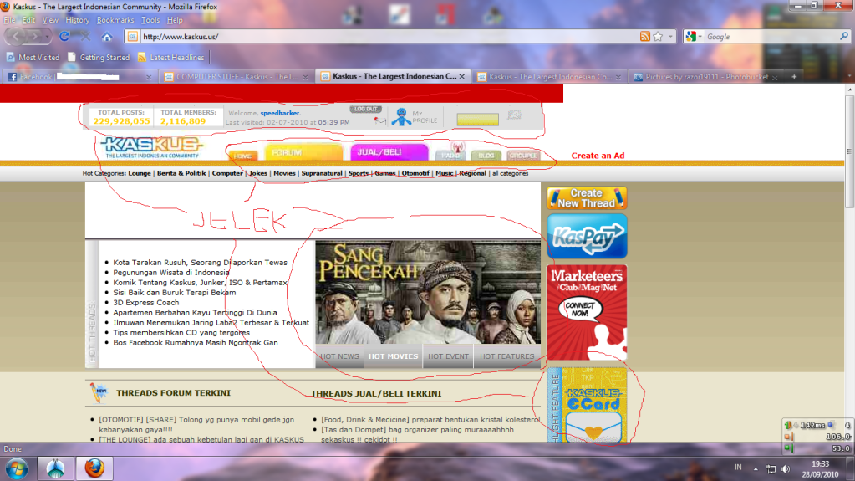Click the RSS feed icon in address bar

pyautogui.click(x=644, y=37)
